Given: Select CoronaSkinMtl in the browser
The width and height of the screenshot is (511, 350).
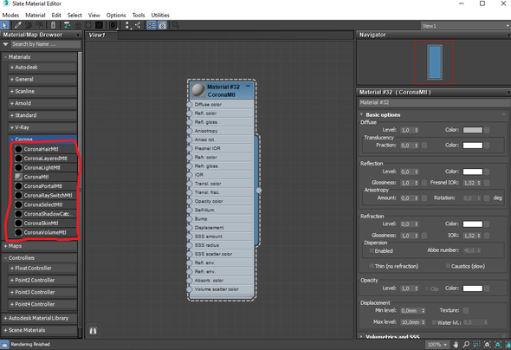Looking at the screenshot, I should (45, 224).
